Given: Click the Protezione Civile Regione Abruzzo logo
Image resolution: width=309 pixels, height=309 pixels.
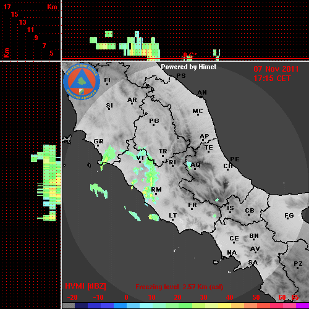Looking at the screenshot, I should pos(82,82).
